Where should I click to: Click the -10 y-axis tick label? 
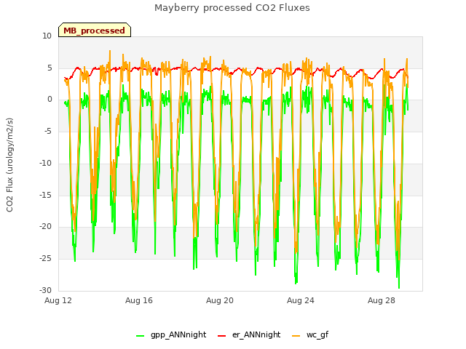click(x=46, y=163)
